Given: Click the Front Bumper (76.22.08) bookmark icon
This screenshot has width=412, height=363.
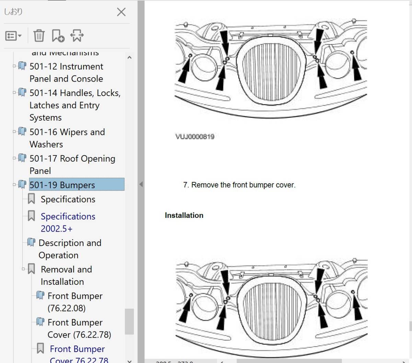Looking at the screenshot, I should (x=40, y=295).
